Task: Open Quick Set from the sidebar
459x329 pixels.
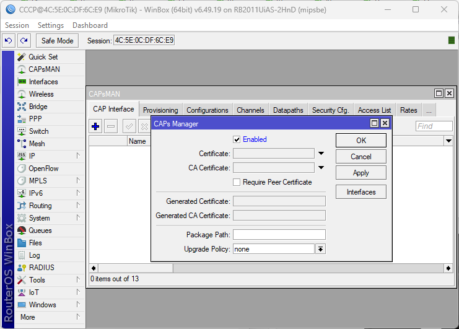Action: tap(50, 57)
